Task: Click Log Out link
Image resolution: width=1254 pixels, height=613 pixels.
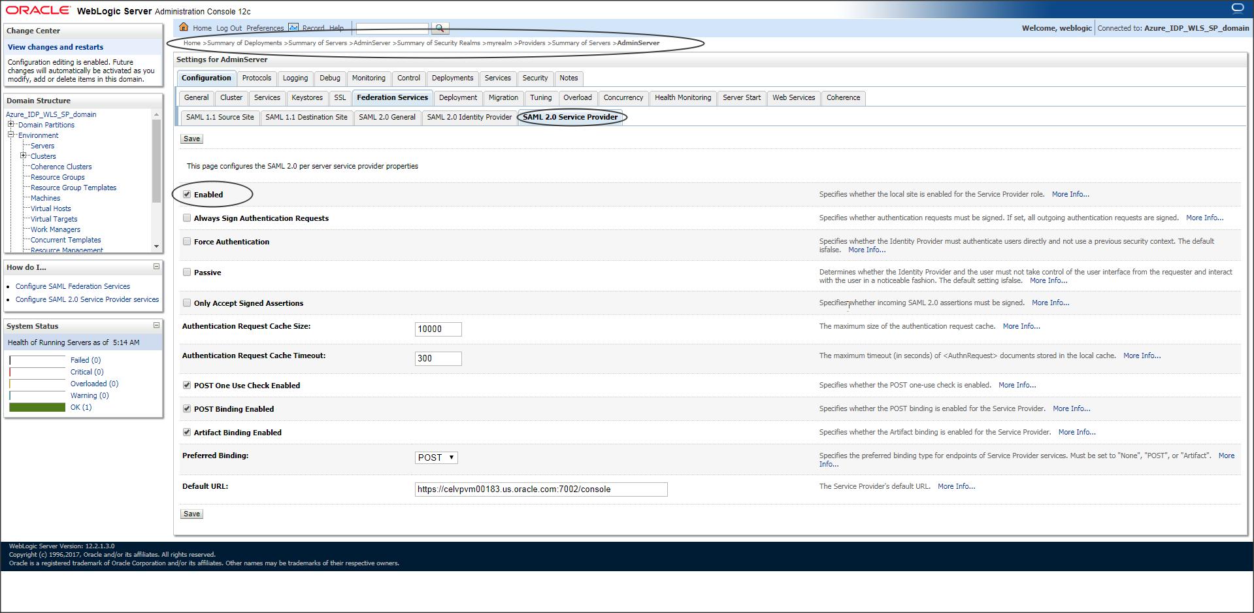Action: pyautogui.click(x=229, y=28)
